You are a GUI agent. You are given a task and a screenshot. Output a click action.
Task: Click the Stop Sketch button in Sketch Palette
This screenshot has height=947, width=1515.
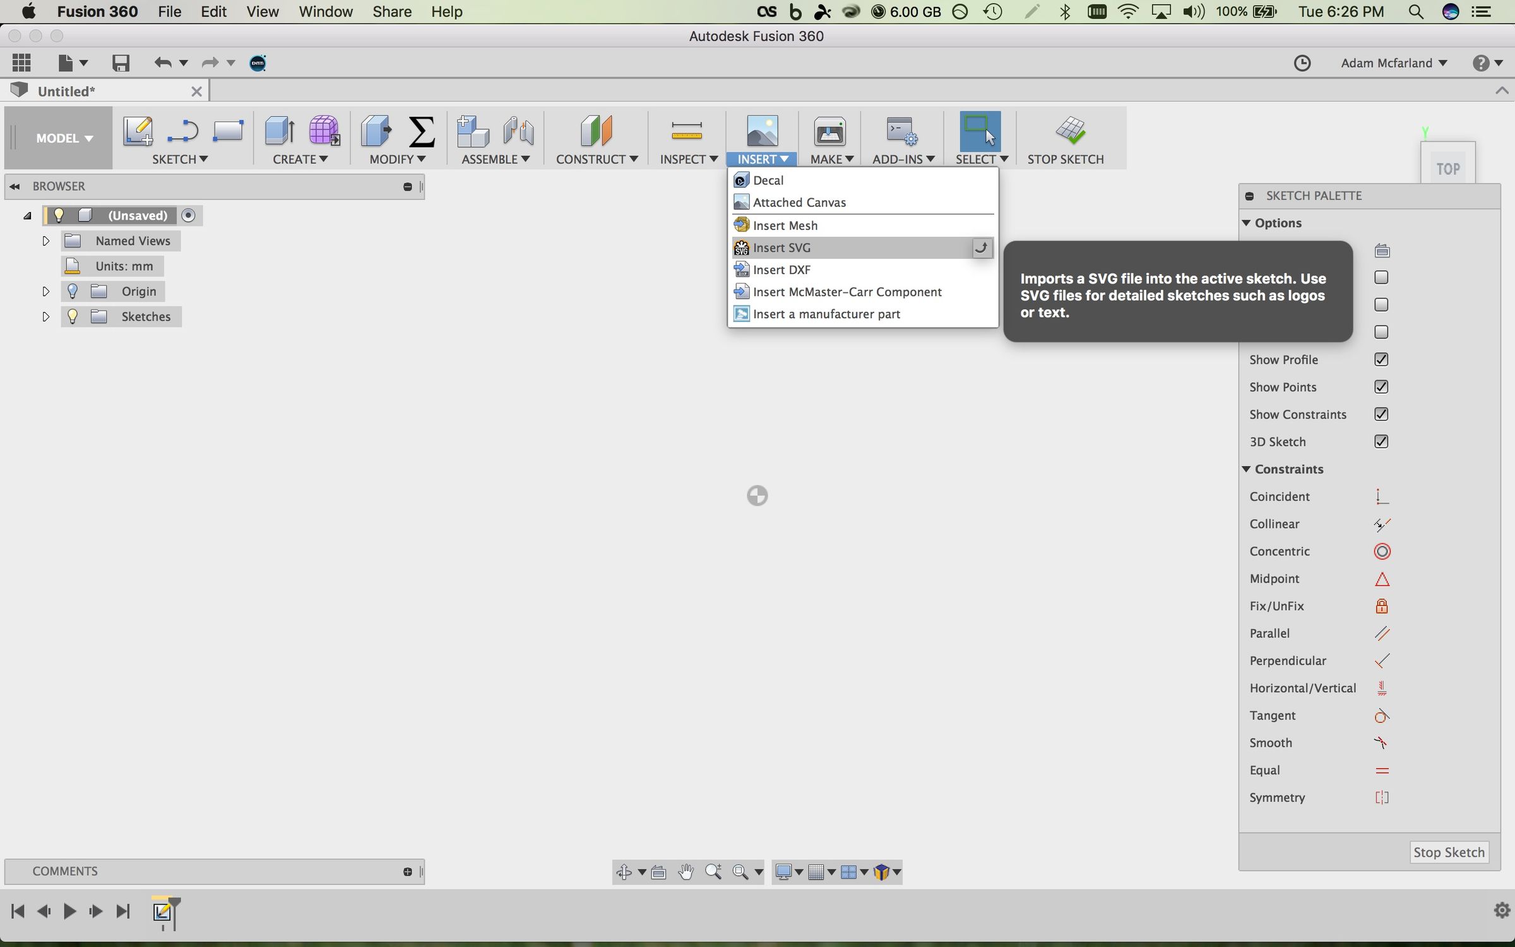click(x=1449, y=852)
